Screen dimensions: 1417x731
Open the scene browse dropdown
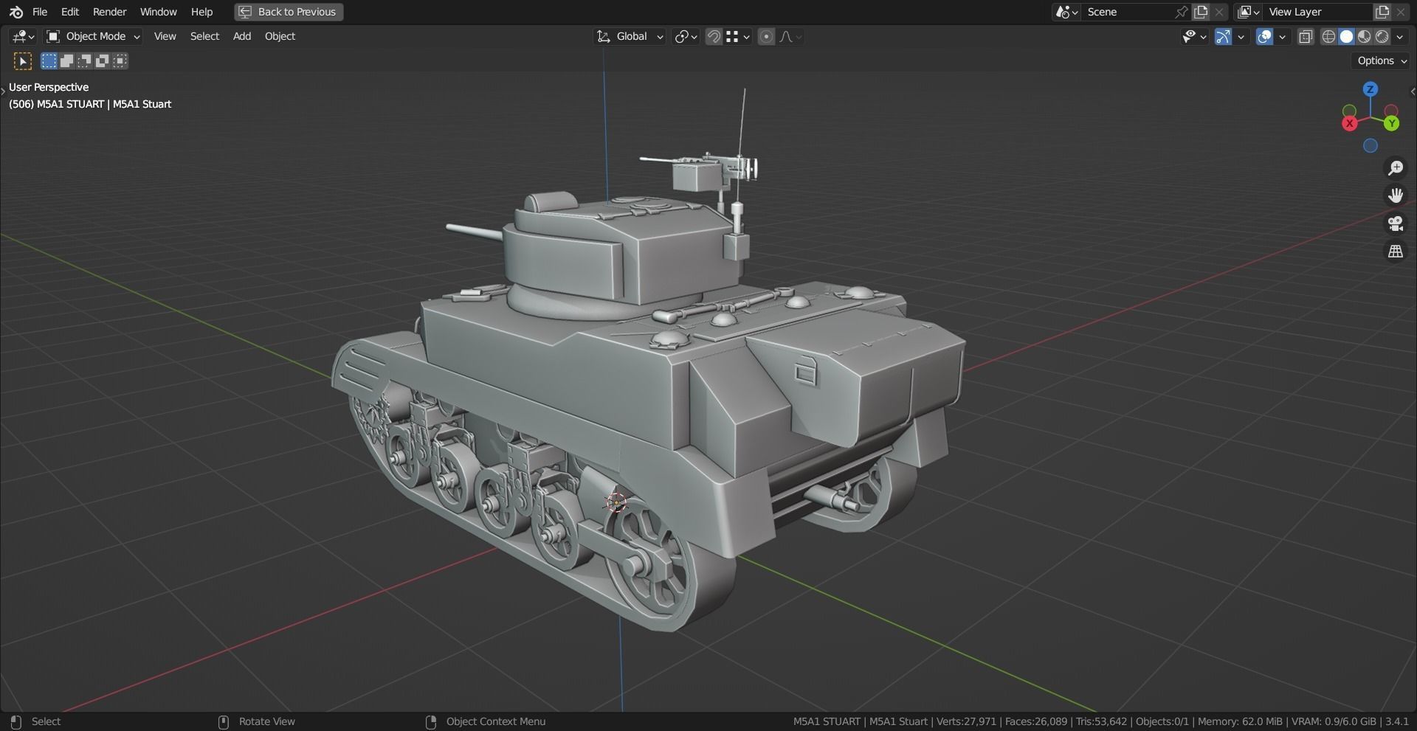(x=1066, y=12)
